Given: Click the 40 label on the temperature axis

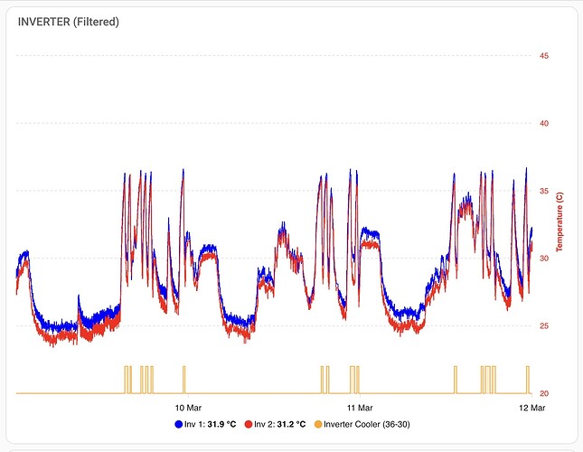Looking at the screenshot, I should pos(544,124).
